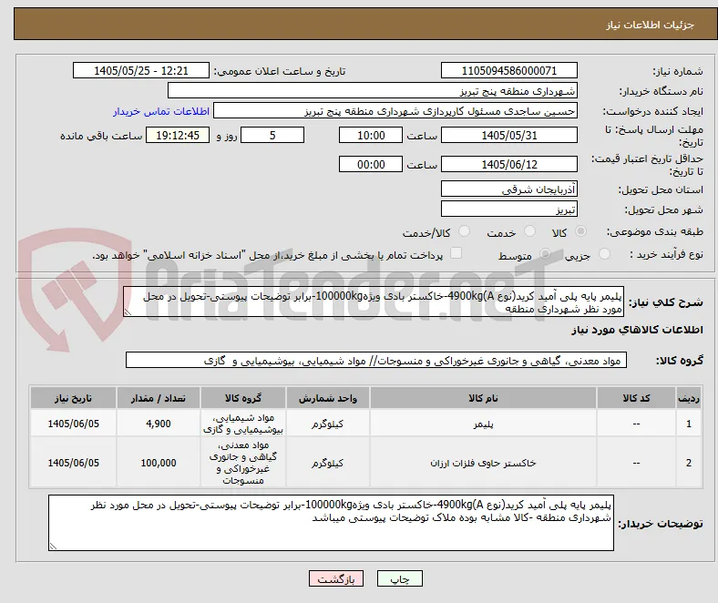This screenshot has height=603, width=718.
Task: Click the deadline time field 10:00
Action: [371, 136]
